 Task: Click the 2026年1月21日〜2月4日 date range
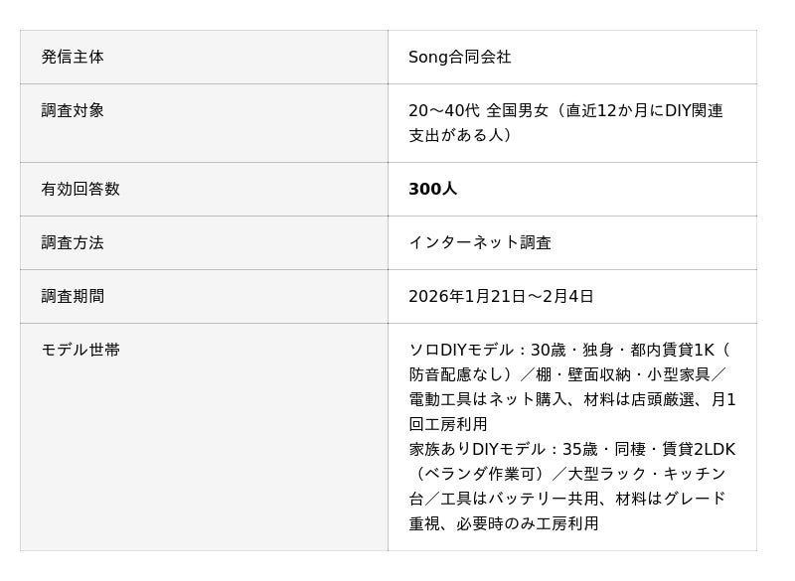coord(501,297)
